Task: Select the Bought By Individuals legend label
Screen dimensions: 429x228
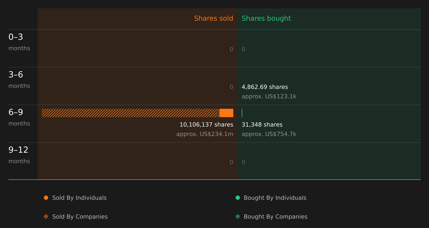Action: pyautogui.click(x=275, y=198)
